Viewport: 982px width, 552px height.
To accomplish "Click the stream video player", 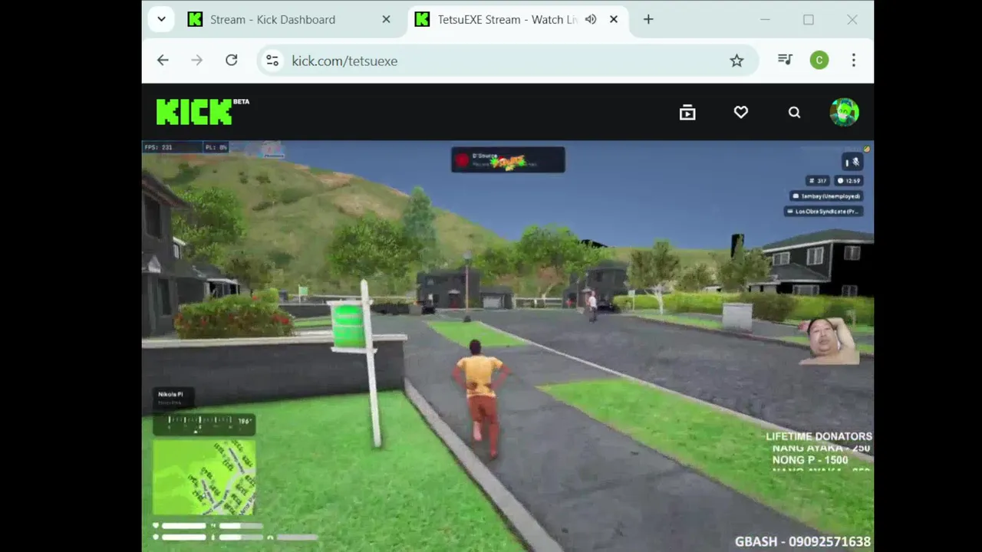I will click(x=508, y=346).
